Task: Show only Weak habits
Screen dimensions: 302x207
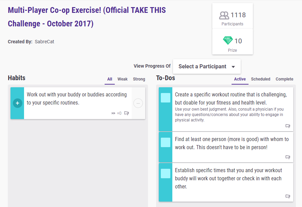Action: point(123,79)
